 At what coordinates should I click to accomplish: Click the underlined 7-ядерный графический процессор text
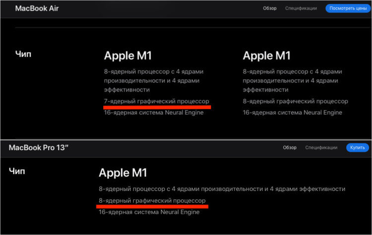point(157,101)
